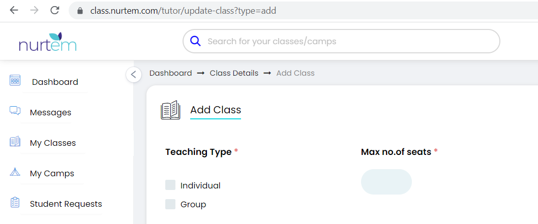The width and height of the screenshot is (538, 224).
Task: Open Messages from the sidebar menu
Action: coord(50,113)
